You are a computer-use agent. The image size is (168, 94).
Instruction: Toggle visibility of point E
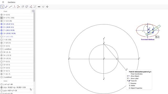tap(2, 27)
